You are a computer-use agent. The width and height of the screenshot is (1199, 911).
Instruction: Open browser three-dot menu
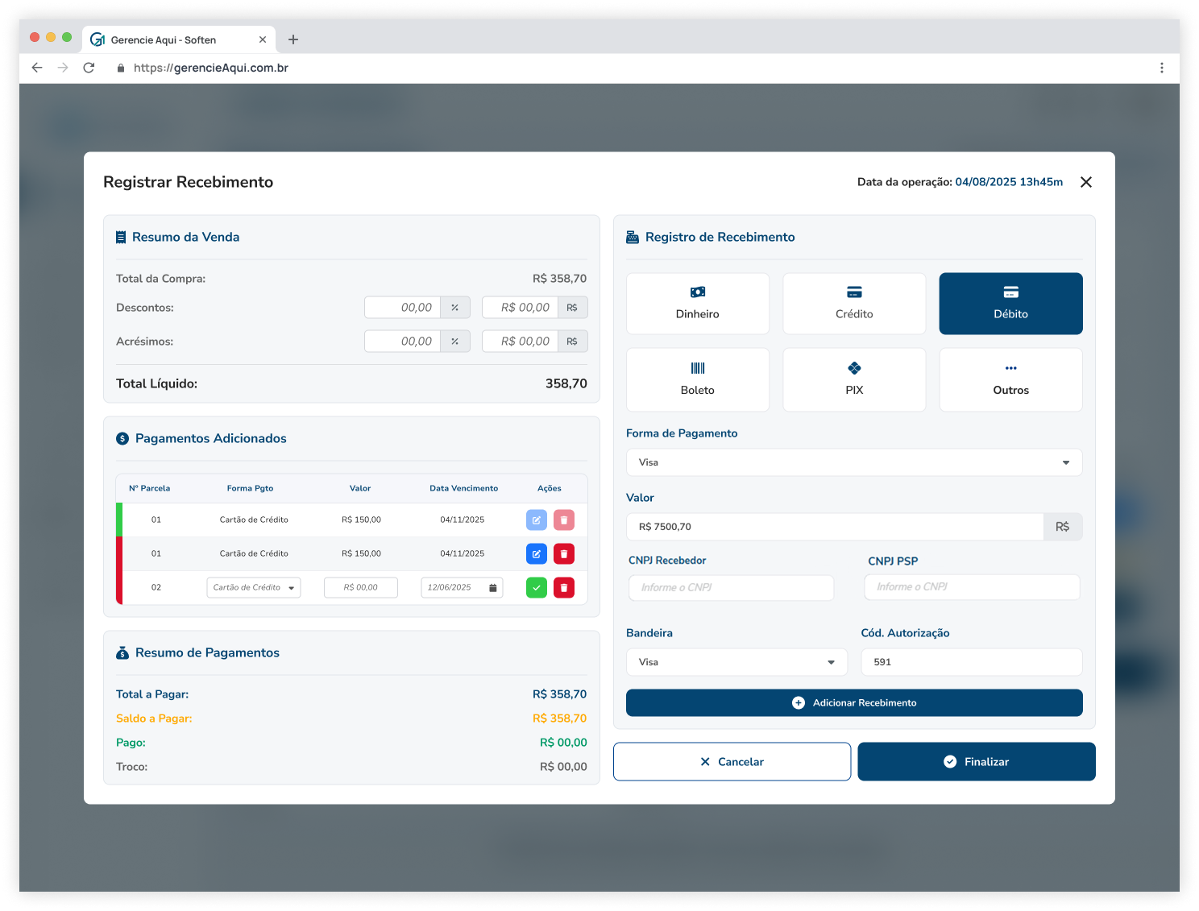(x=1161, y=68)
